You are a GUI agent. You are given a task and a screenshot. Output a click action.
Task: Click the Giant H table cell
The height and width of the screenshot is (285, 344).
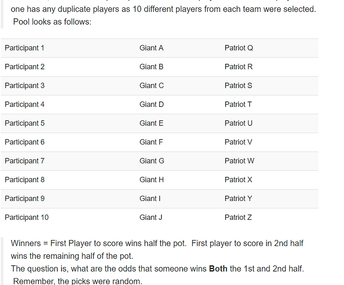(x=178, y=180)
